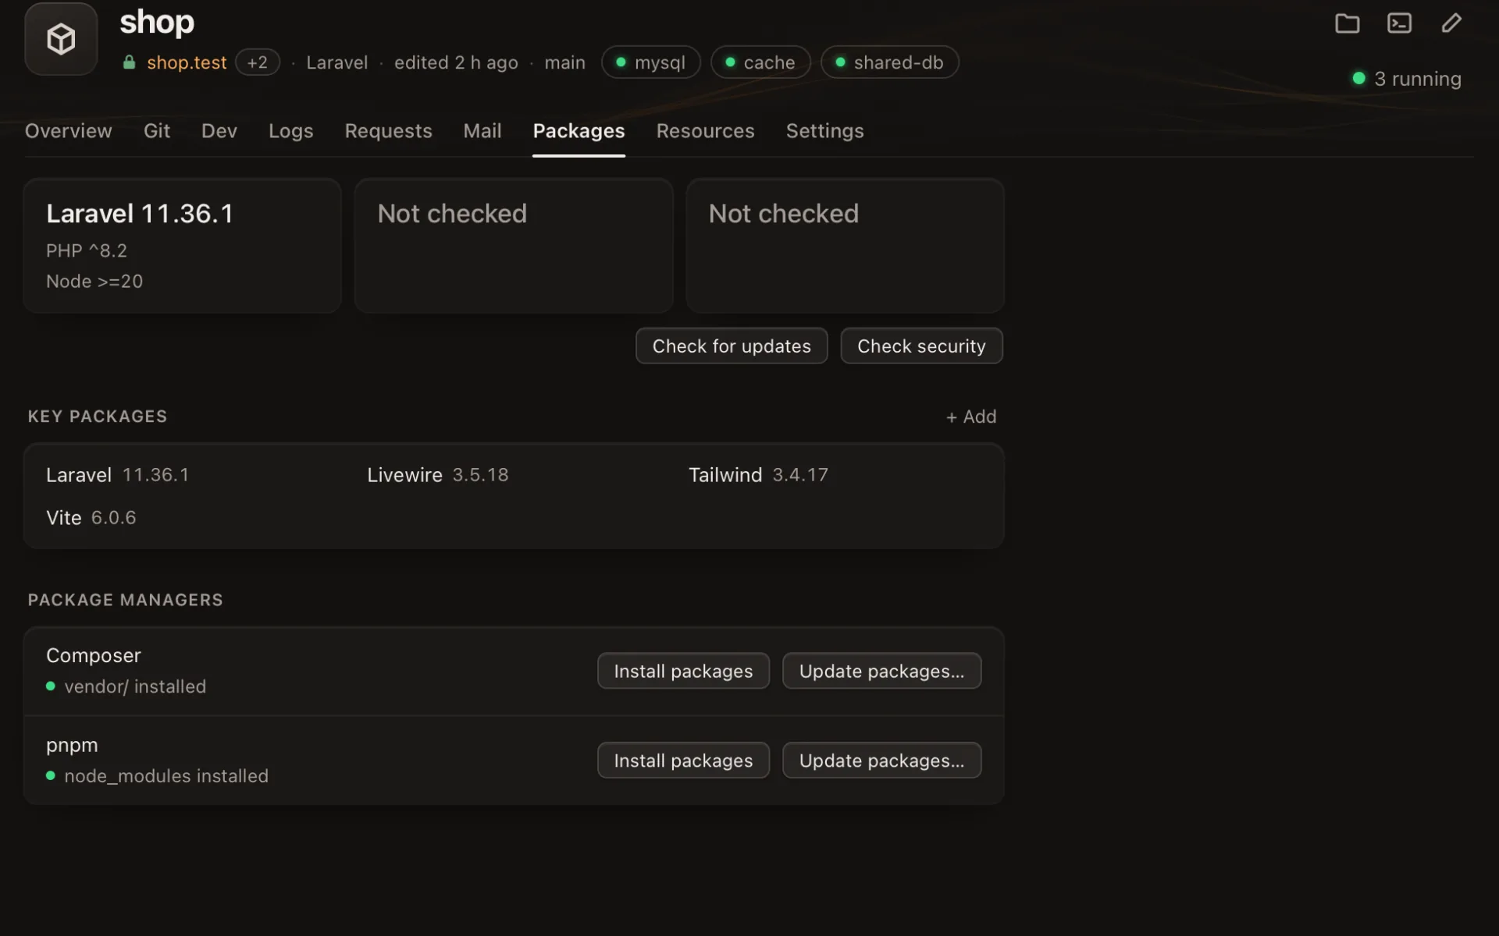Open the Mail tab

[482, 131]
